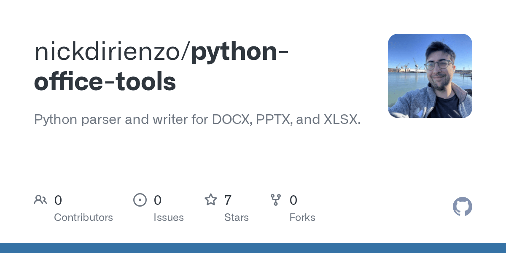Click the star count 7
Screen dimensions: 506x253
(x=228, y=200)
